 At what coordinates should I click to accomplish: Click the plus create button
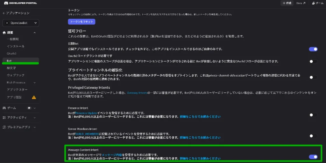point(287,3)
